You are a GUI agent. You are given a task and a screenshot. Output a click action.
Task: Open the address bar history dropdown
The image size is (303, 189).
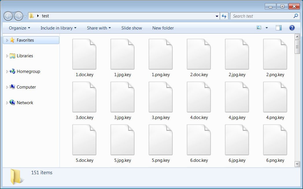pos(217,16)
